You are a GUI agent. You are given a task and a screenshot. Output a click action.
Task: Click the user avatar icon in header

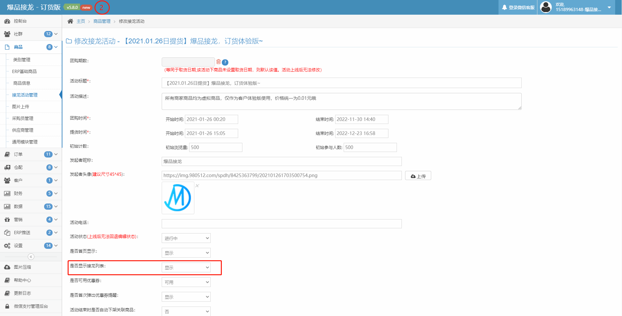click(x=546, y=7)
